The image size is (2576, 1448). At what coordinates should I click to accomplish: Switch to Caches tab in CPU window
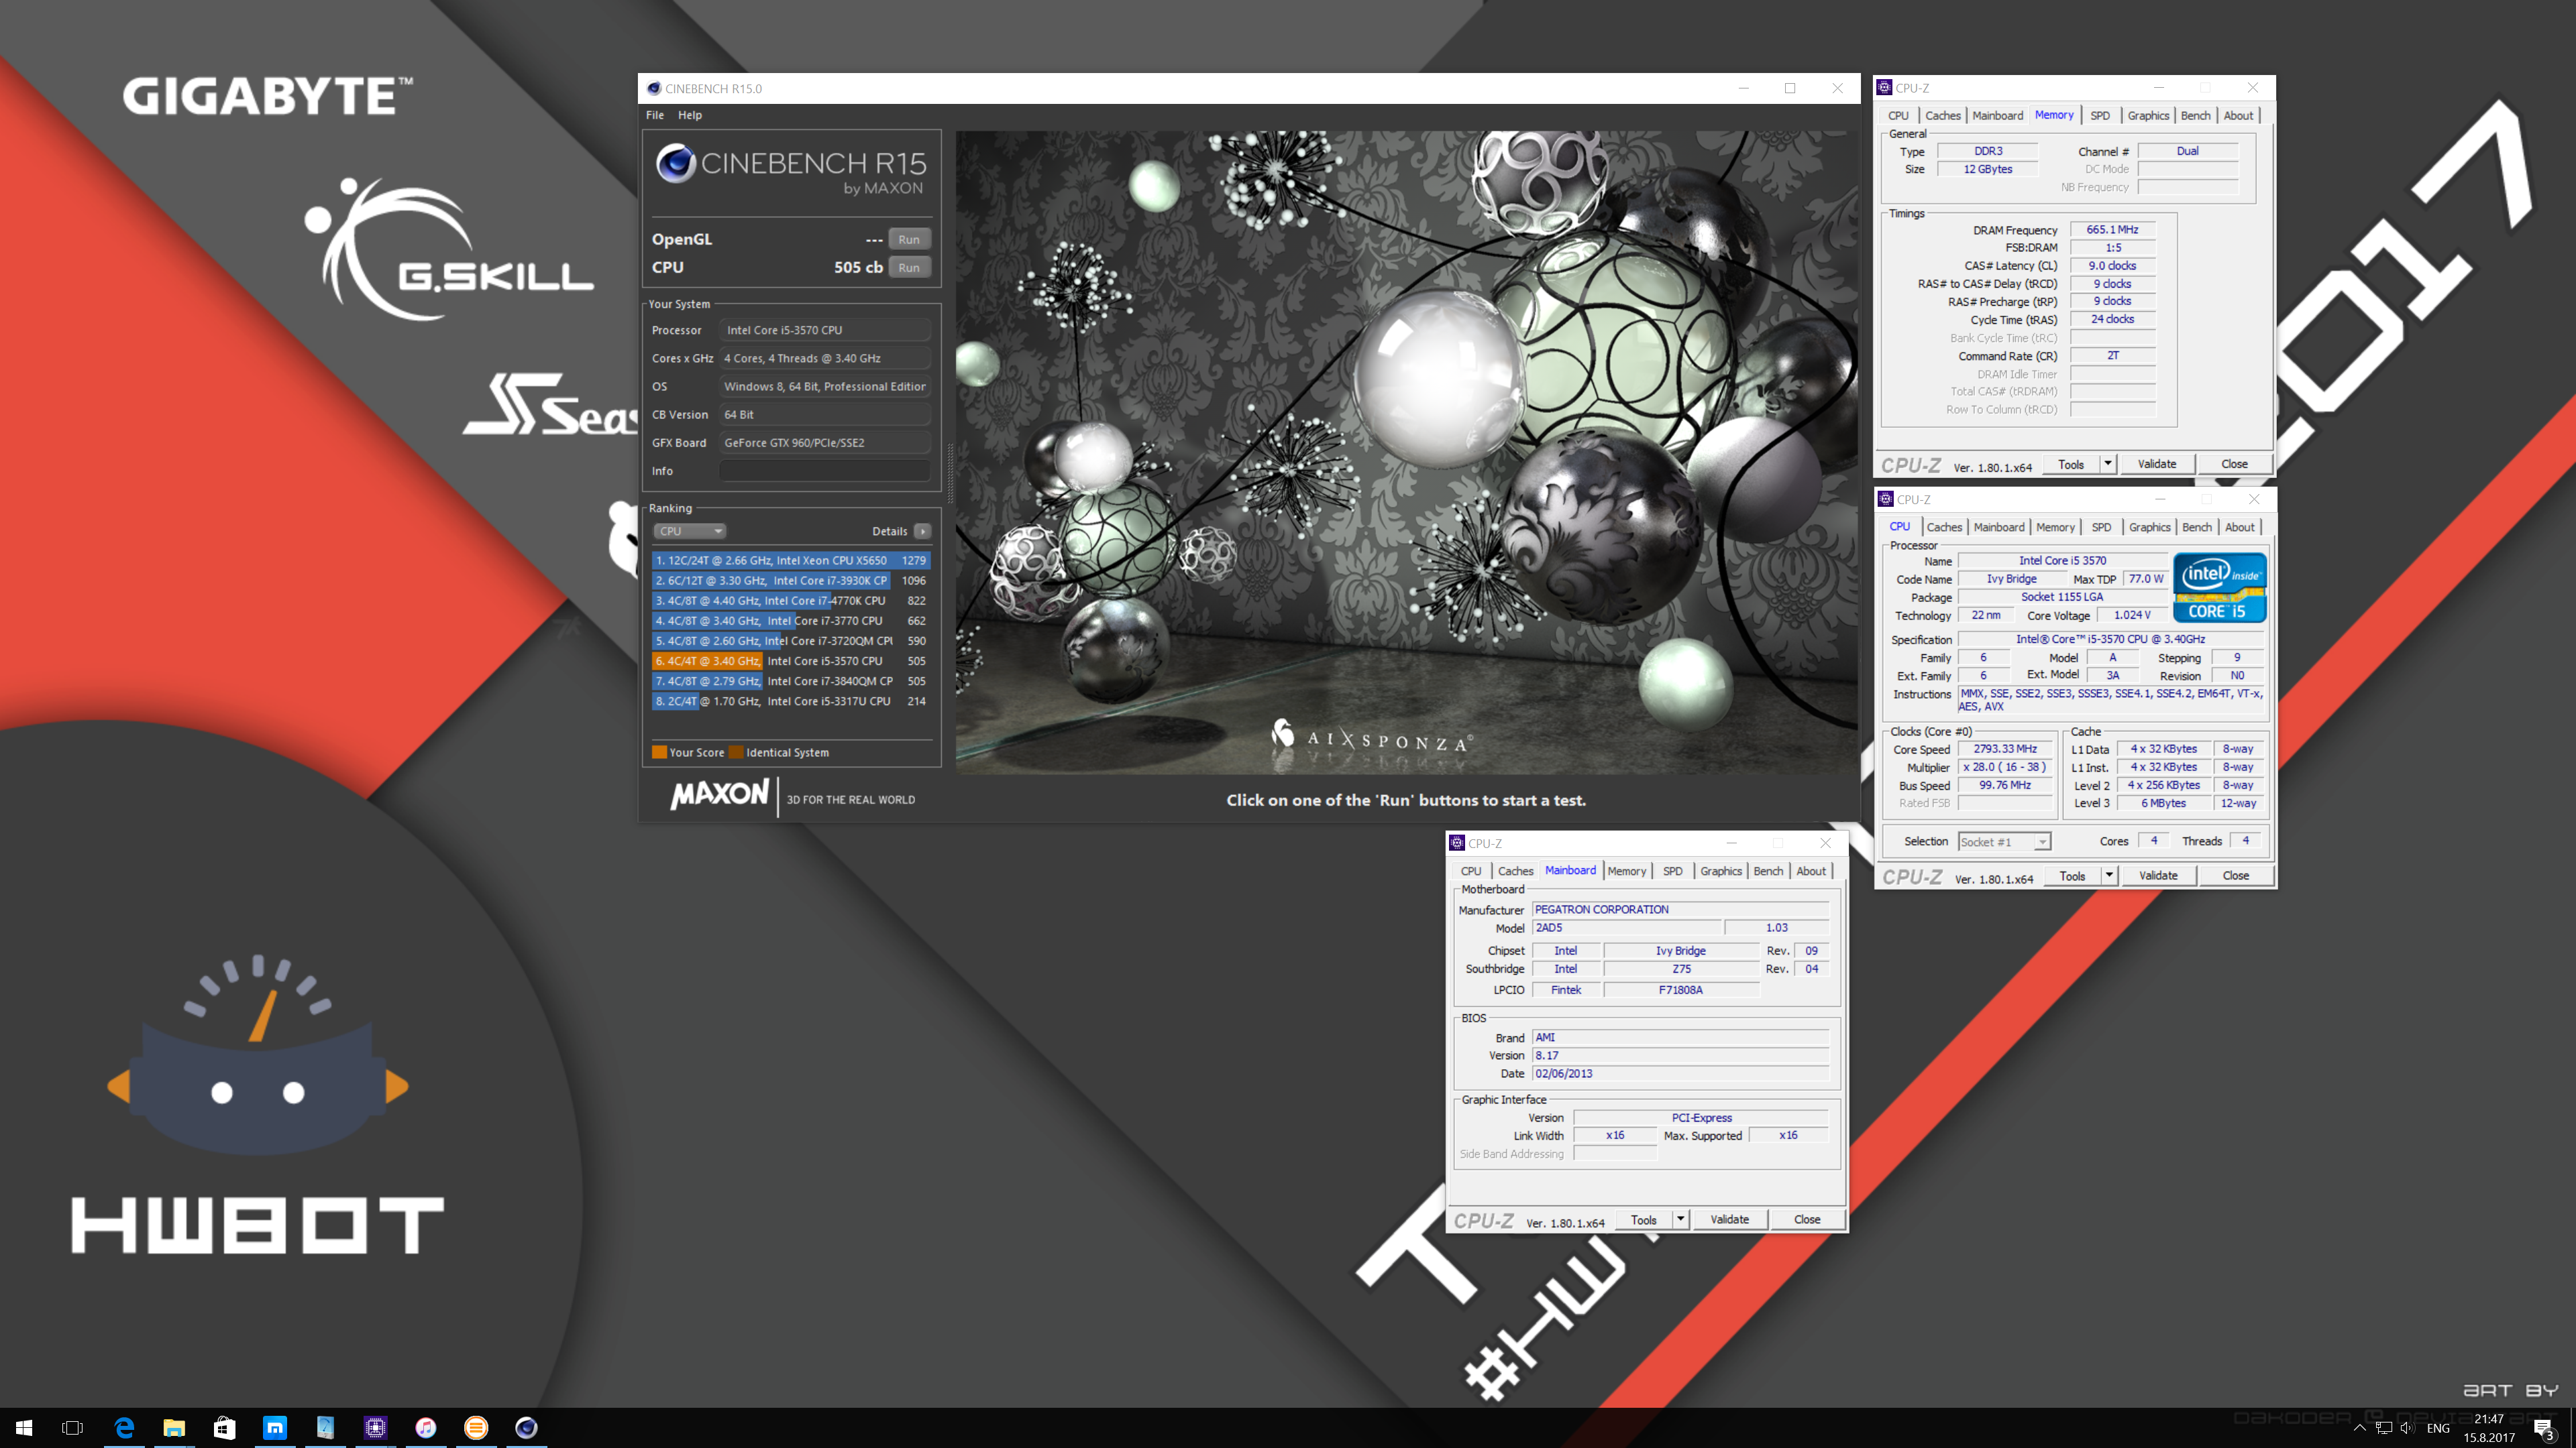pyautogui.click(x=1944, y=528)
